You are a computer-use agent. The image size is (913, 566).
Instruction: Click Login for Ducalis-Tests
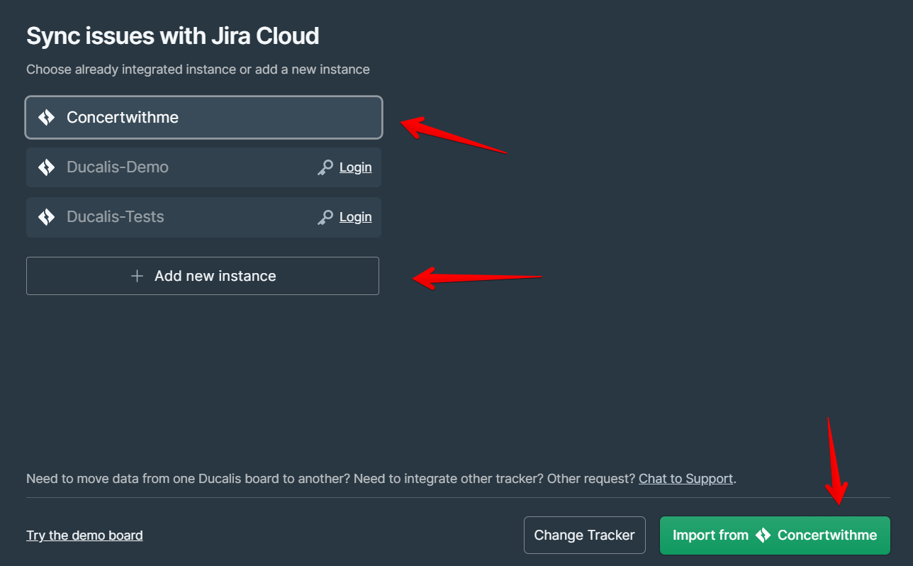[355, 217]
